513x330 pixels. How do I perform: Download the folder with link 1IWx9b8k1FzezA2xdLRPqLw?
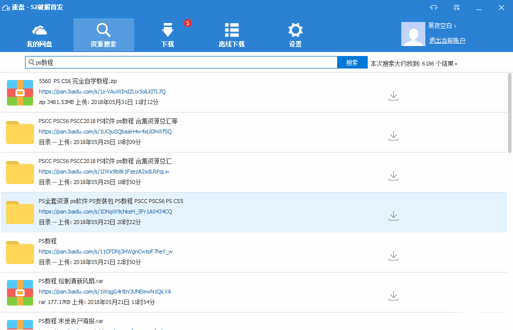[393, 175]
